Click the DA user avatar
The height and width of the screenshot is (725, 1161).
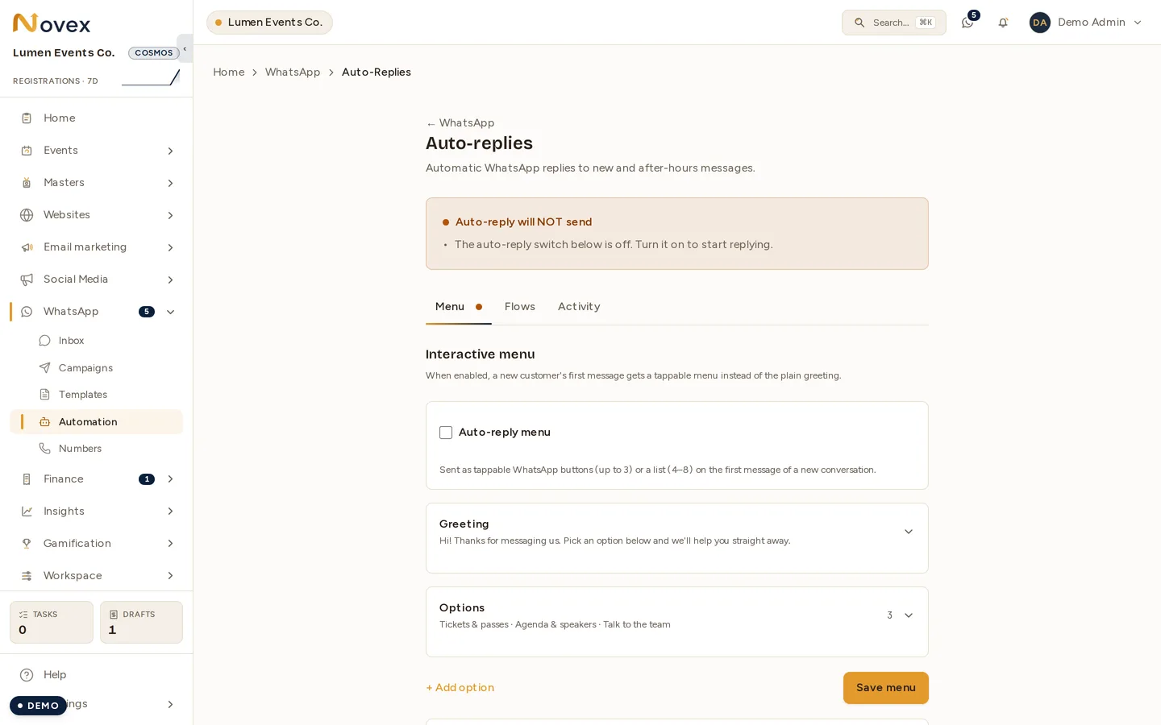(x=1040, y=23)
